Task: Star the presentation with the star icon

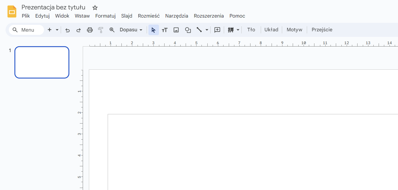Action: [x=95, y=8]
